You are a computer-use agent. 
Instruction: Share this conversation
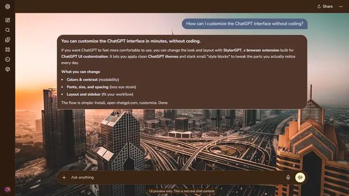coord(325,7)
